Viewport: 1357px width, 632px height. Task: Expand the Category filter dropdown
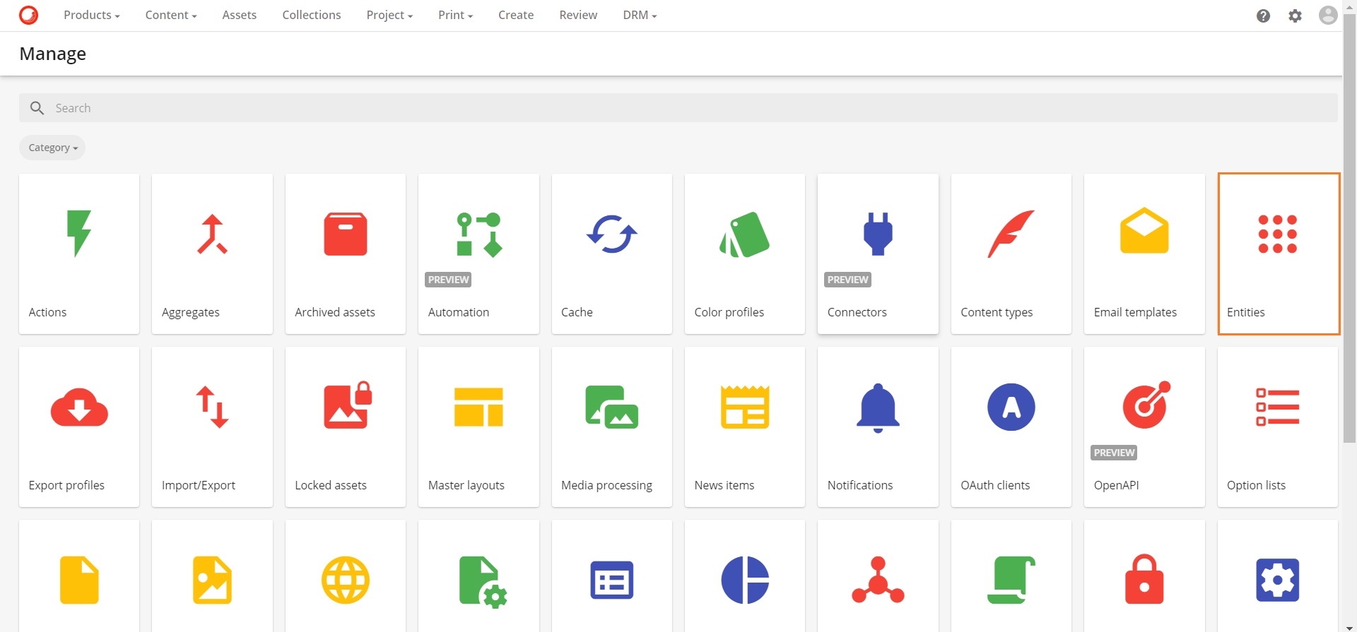(52, 148)
